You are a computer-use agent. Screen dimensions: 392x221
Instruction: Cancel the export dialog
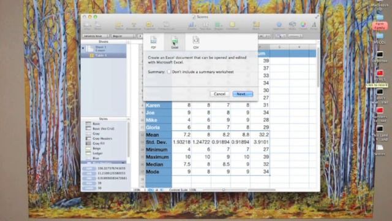pyautogui.click(x=219, y=94)
